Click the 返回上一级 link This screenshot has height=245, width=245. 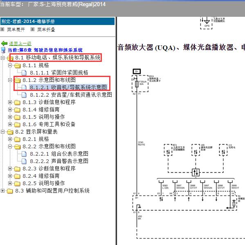(x=20, y=43)
